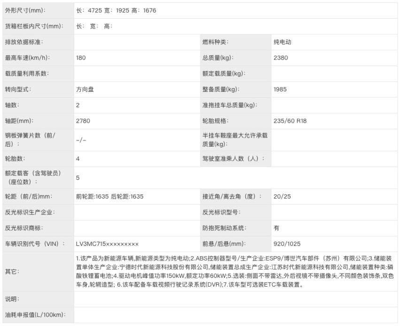Click the 排放依据标准 label
Screen dimensions: 400x326
(x=24, y=42)
